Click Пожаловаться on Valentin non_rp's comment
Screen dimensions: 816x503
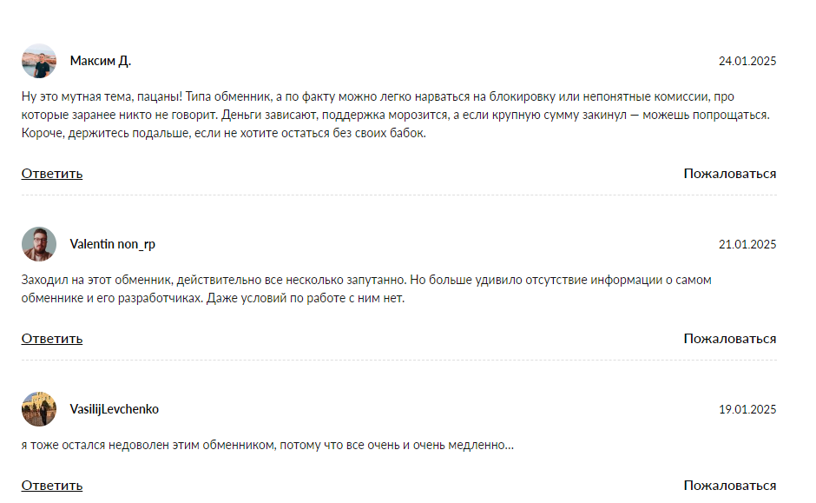coord(729,338)
